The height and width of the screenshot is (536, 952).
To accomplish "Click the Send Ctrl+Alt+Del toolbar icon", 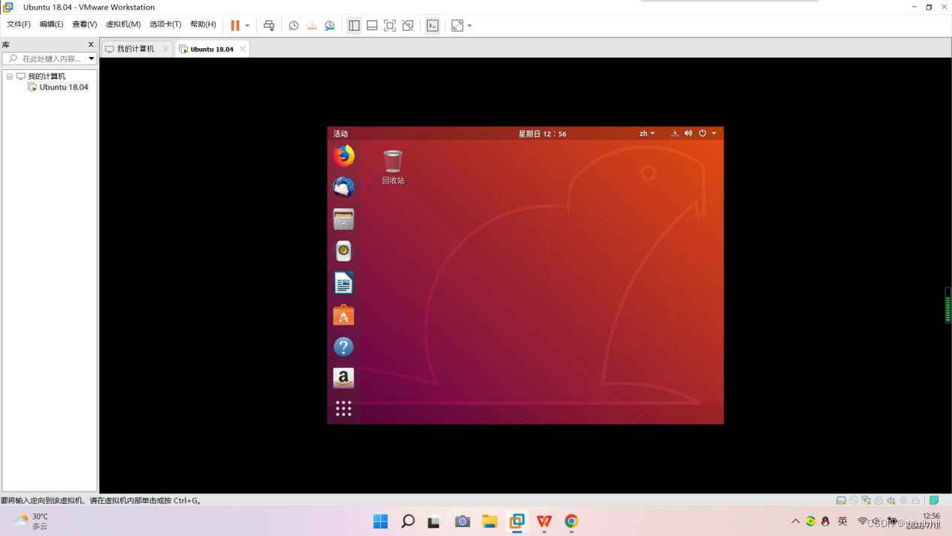I will click(269, 26).
